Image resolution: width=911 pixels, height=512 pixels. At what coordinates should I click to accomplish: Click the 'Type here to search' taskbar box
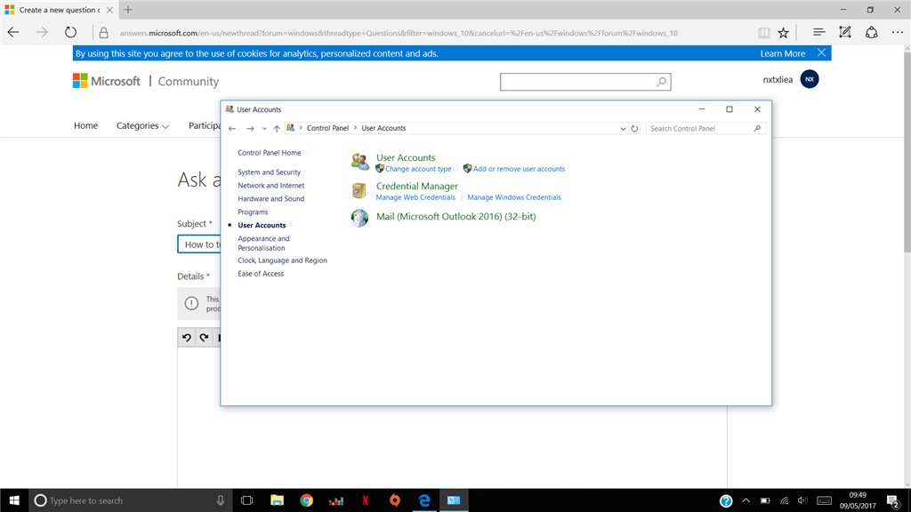(x=129, y=500)
